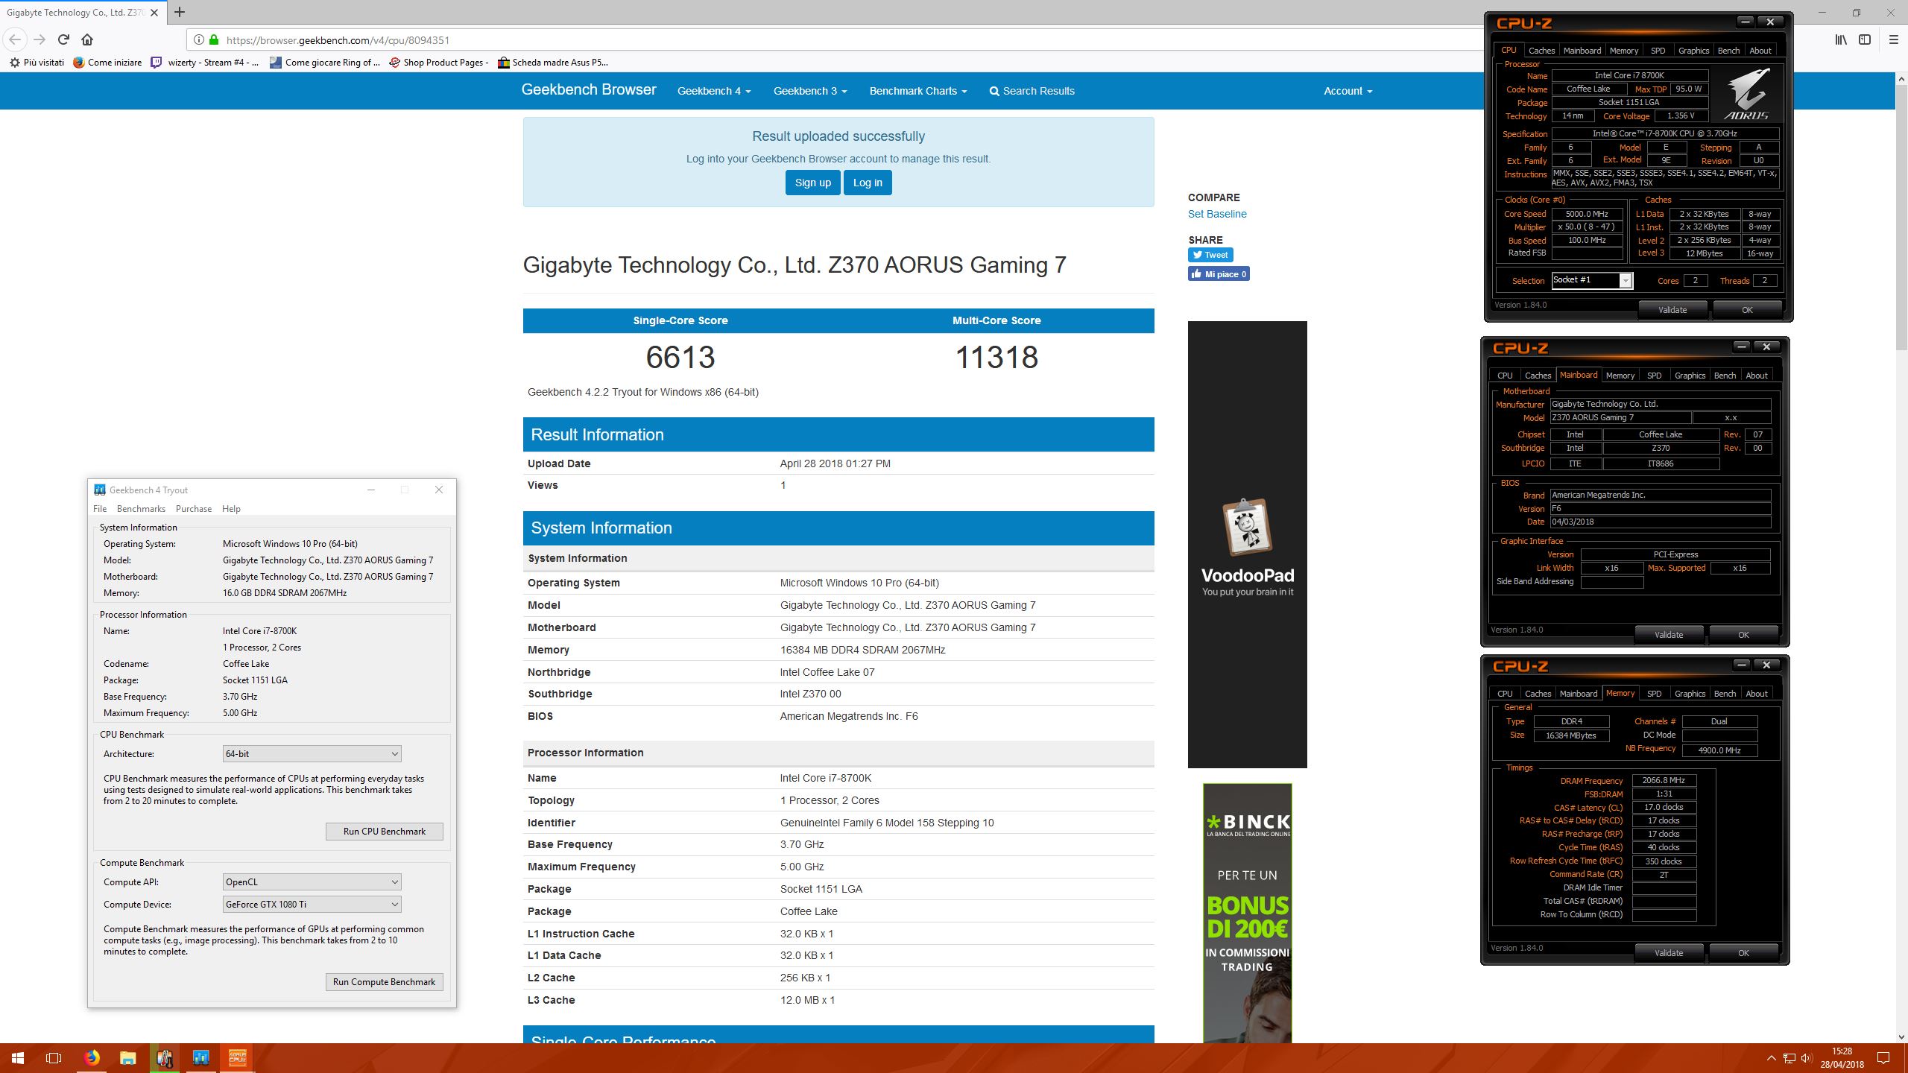Screen dimensions: 1908x1073
Task: Expand the Architecture 64-bit dropdown
Action: pos(312,754)
